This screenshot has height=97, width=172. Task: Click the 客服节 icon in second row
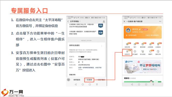[150, 52]
